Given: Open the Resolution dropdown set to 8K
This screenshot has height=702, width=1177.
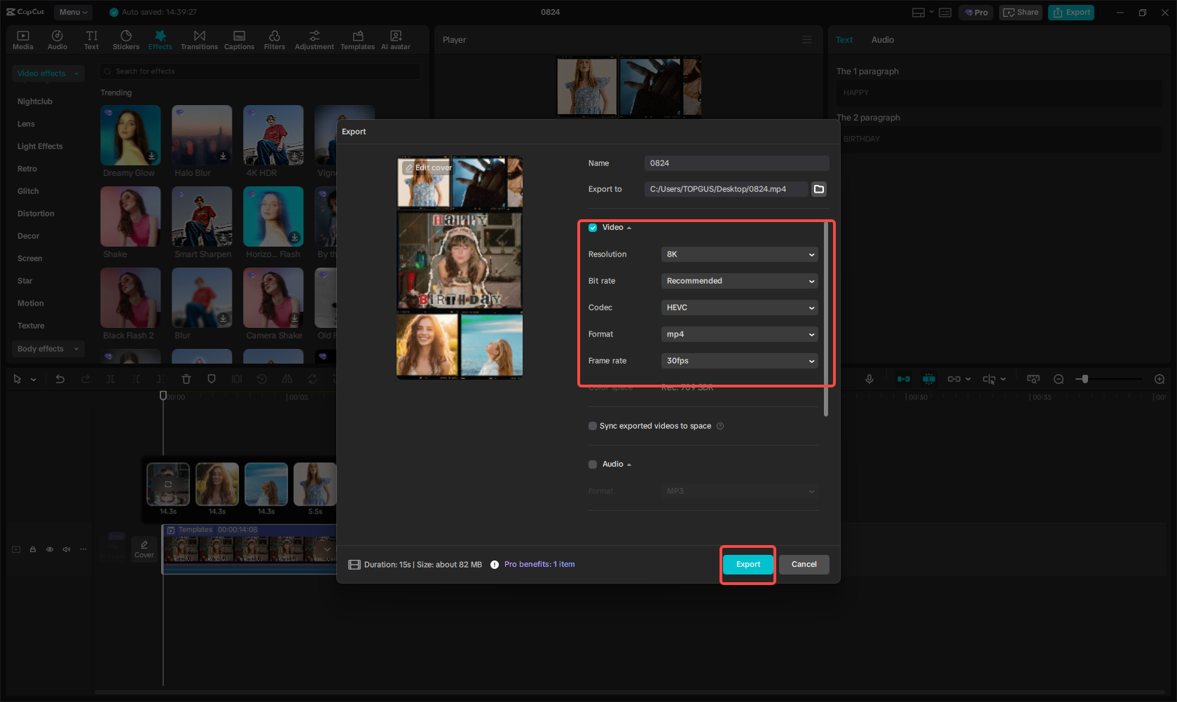Looking at the screenshot, I should click(739, 254).
